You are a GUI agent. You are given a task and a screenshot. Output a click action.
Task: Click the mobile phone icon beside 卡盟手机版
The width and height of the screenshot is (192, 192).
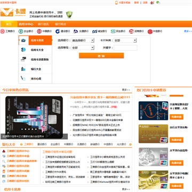(x=116, y=3)
